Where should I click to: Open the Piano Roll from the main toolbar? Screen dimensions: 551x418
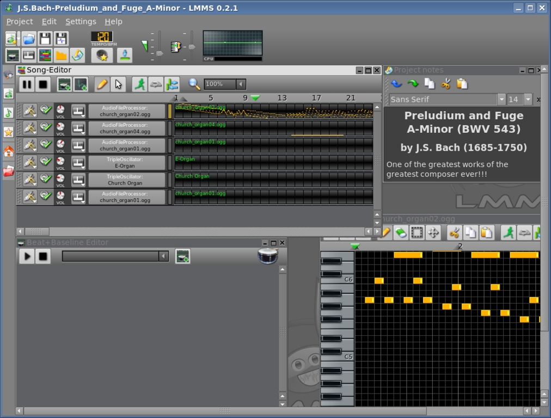coord(29,55)
